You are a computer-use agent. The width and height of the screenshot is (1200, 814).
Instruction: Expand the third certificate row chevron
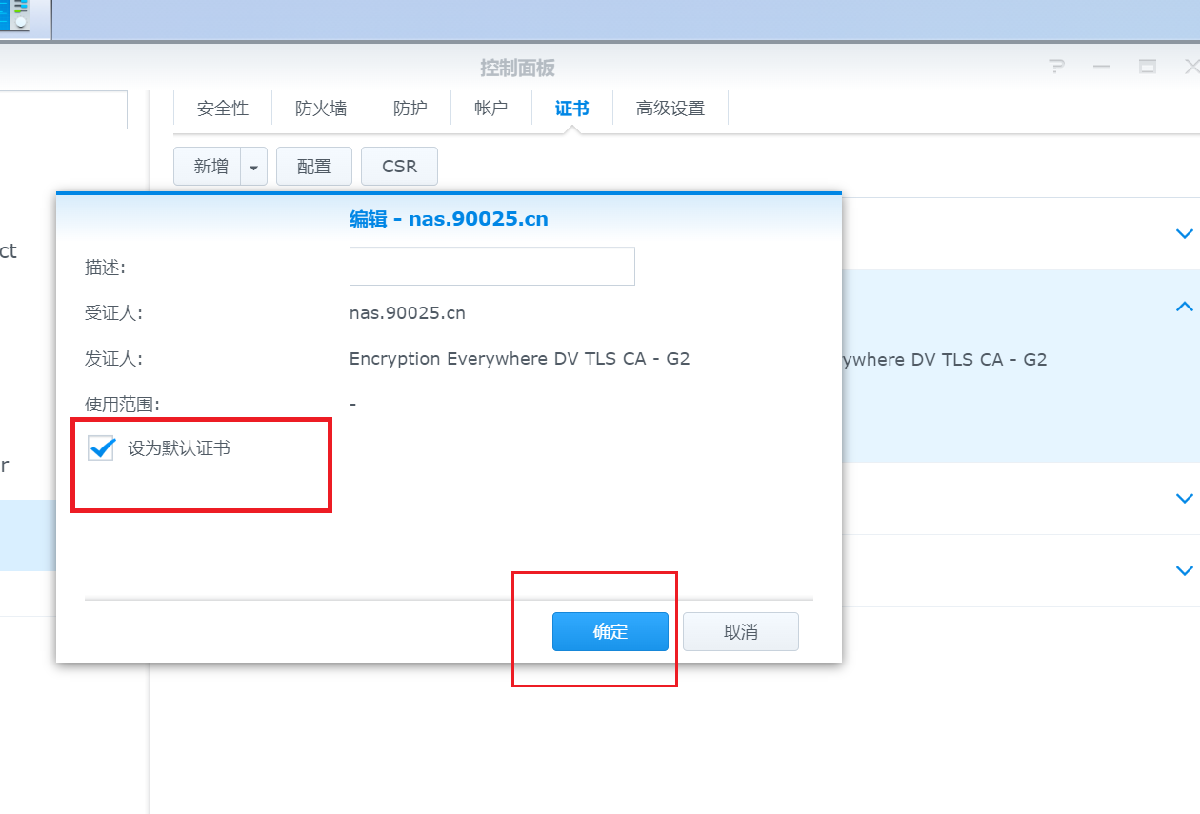(1184, 498)
